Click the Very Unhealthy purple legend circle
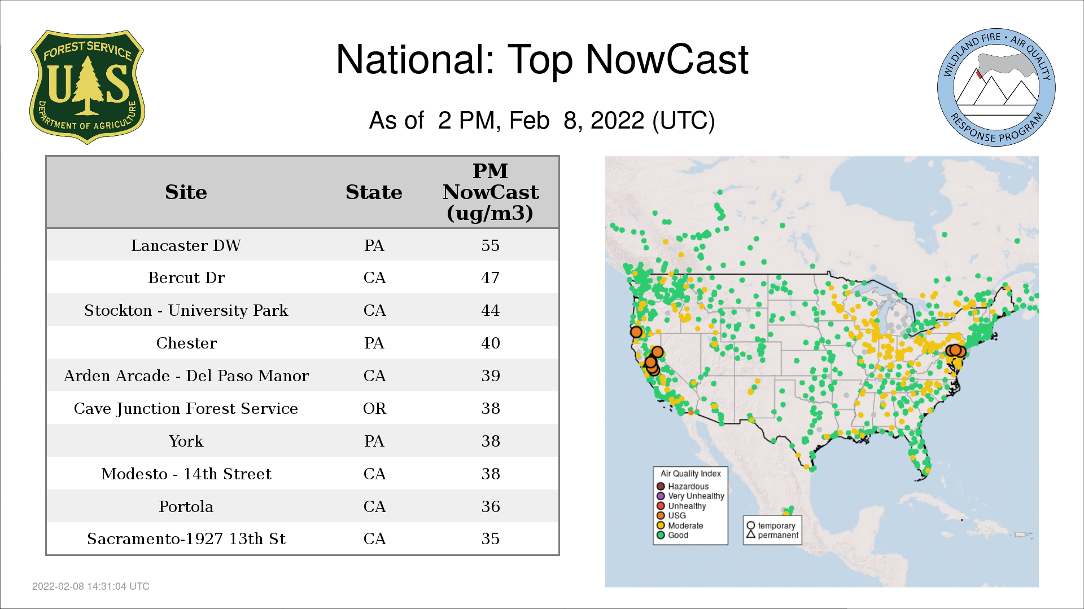Screen dimensions: 1084x609 [x=661, y=496]
